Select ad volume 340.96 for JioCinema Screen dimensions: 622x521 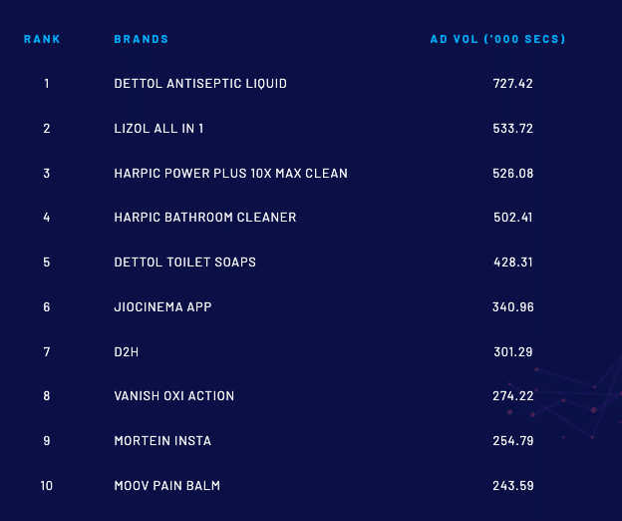[513, 307]
